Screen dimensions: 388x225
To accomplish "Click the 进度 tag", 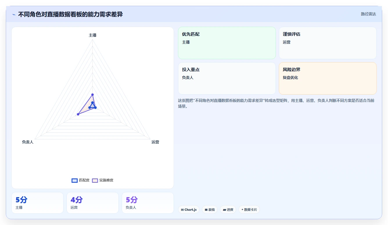I will tap(228, 210).
